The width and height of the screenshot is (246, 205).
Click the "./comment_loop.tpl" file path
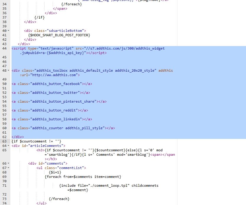(109, 186)
